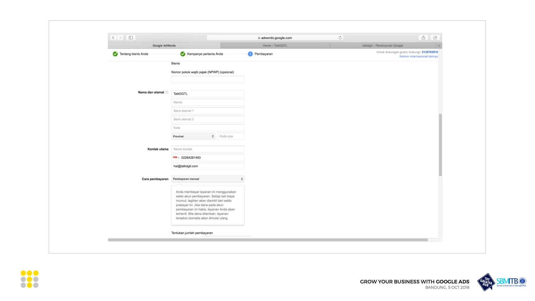Open the Indonesian flag country code selector

click(176, 158)
